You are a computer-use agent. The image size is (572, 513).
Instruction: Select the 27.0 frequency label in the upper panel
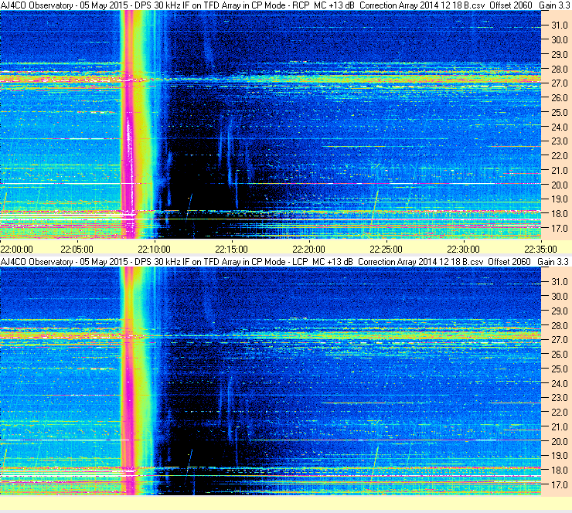[559, 83]
